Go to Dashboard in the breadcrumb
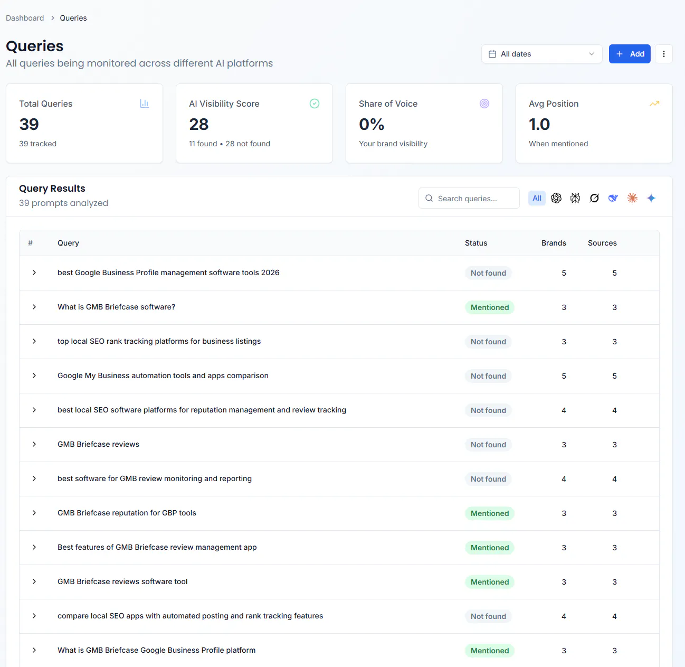This screenshot has width=685, height=667. (25, 18)
